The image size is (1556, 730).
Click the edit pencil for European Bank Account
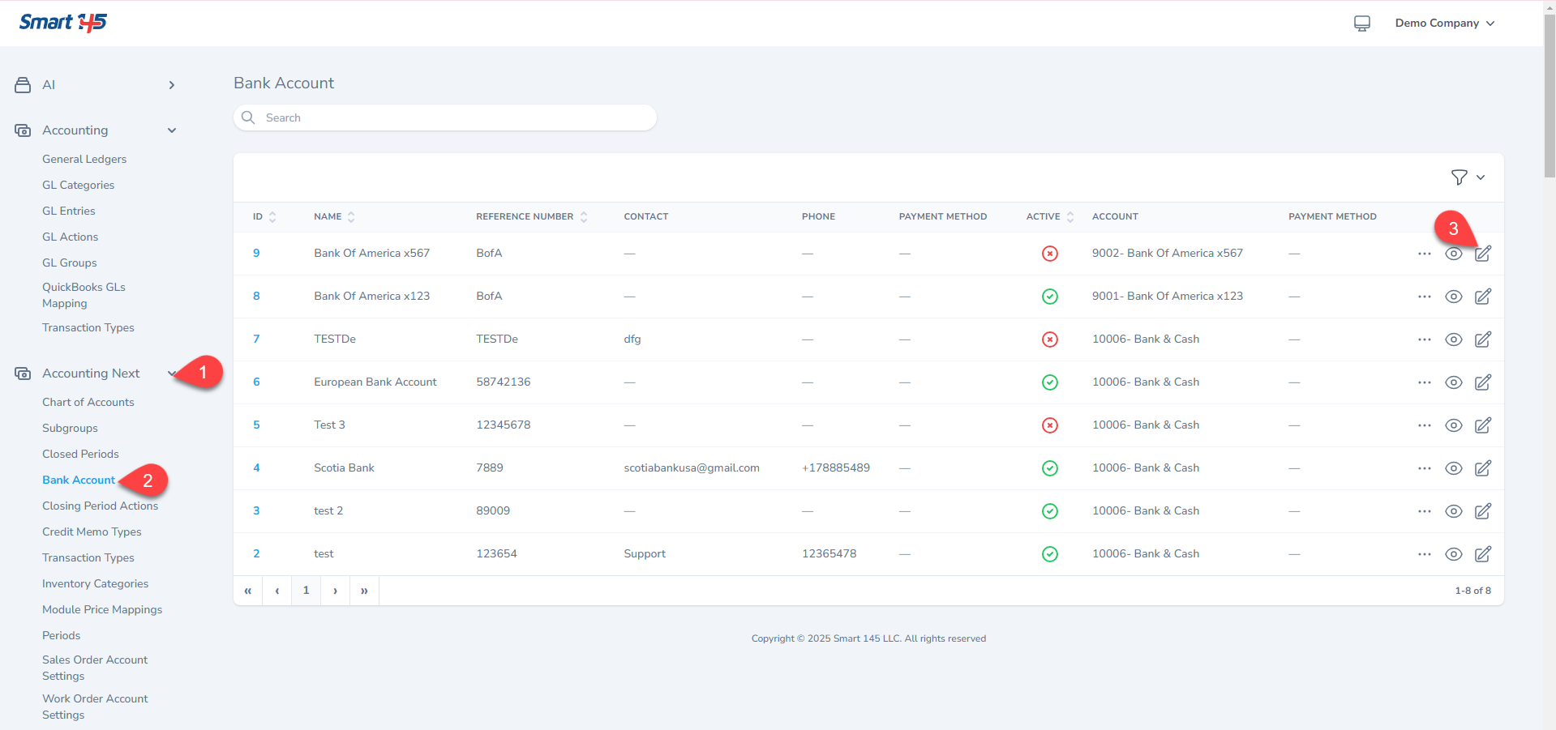click(1482, 382)
